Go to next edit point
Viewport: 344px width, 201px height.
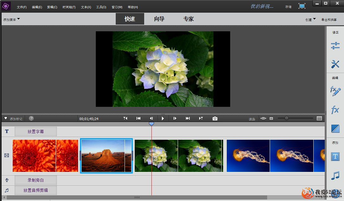click(201, 119)
